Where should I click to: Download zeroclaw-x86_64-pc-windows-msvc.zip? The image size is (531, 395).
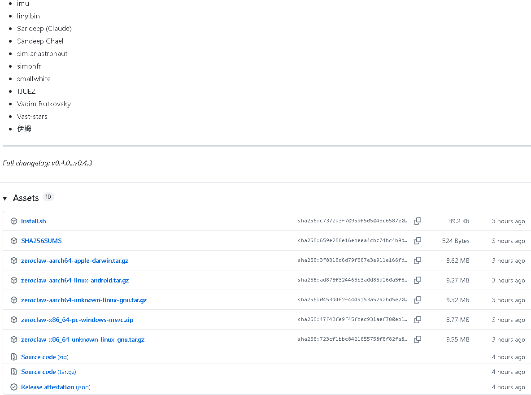pos(77,320)
